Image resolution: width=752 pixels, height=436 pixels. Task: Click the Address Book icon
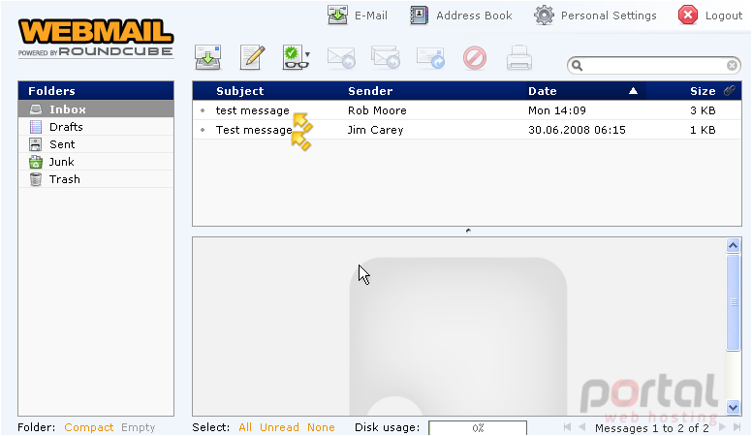tap(419, 16)
